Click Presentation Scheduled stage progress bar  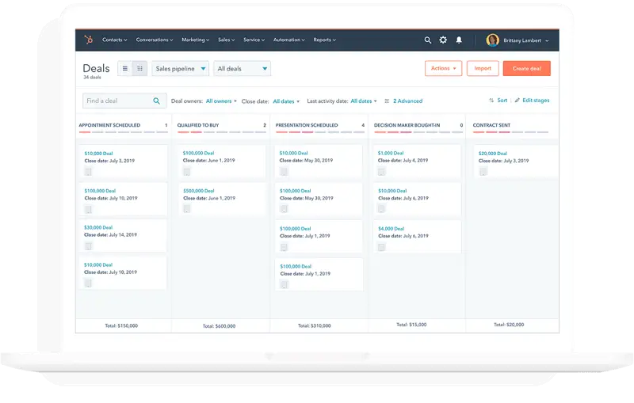[320, 132]
